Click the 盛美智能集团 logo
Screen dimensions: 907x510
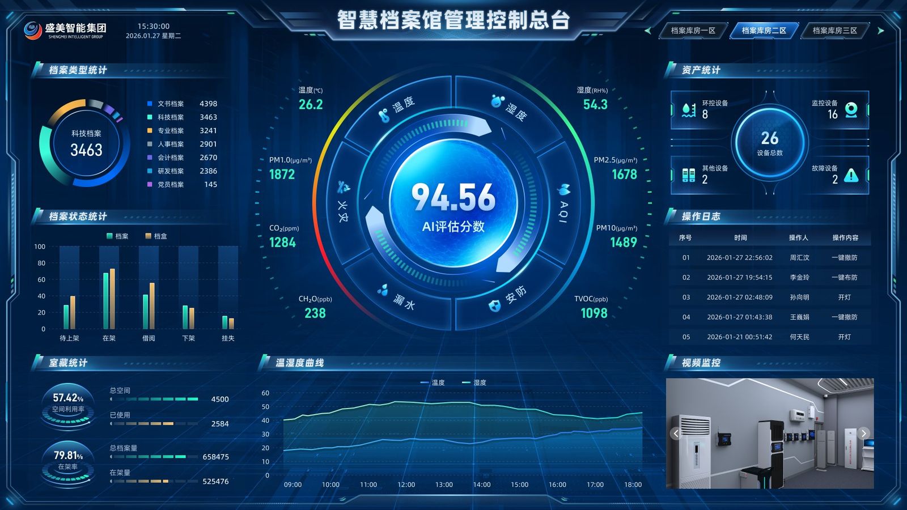click(65, 30)
